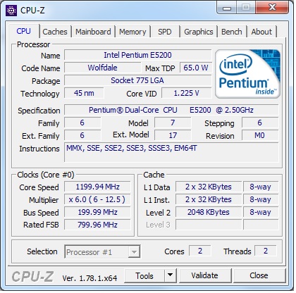Click the Ext. Model value '17'
The width and height of the screenshot is (296, 293).
173,135
